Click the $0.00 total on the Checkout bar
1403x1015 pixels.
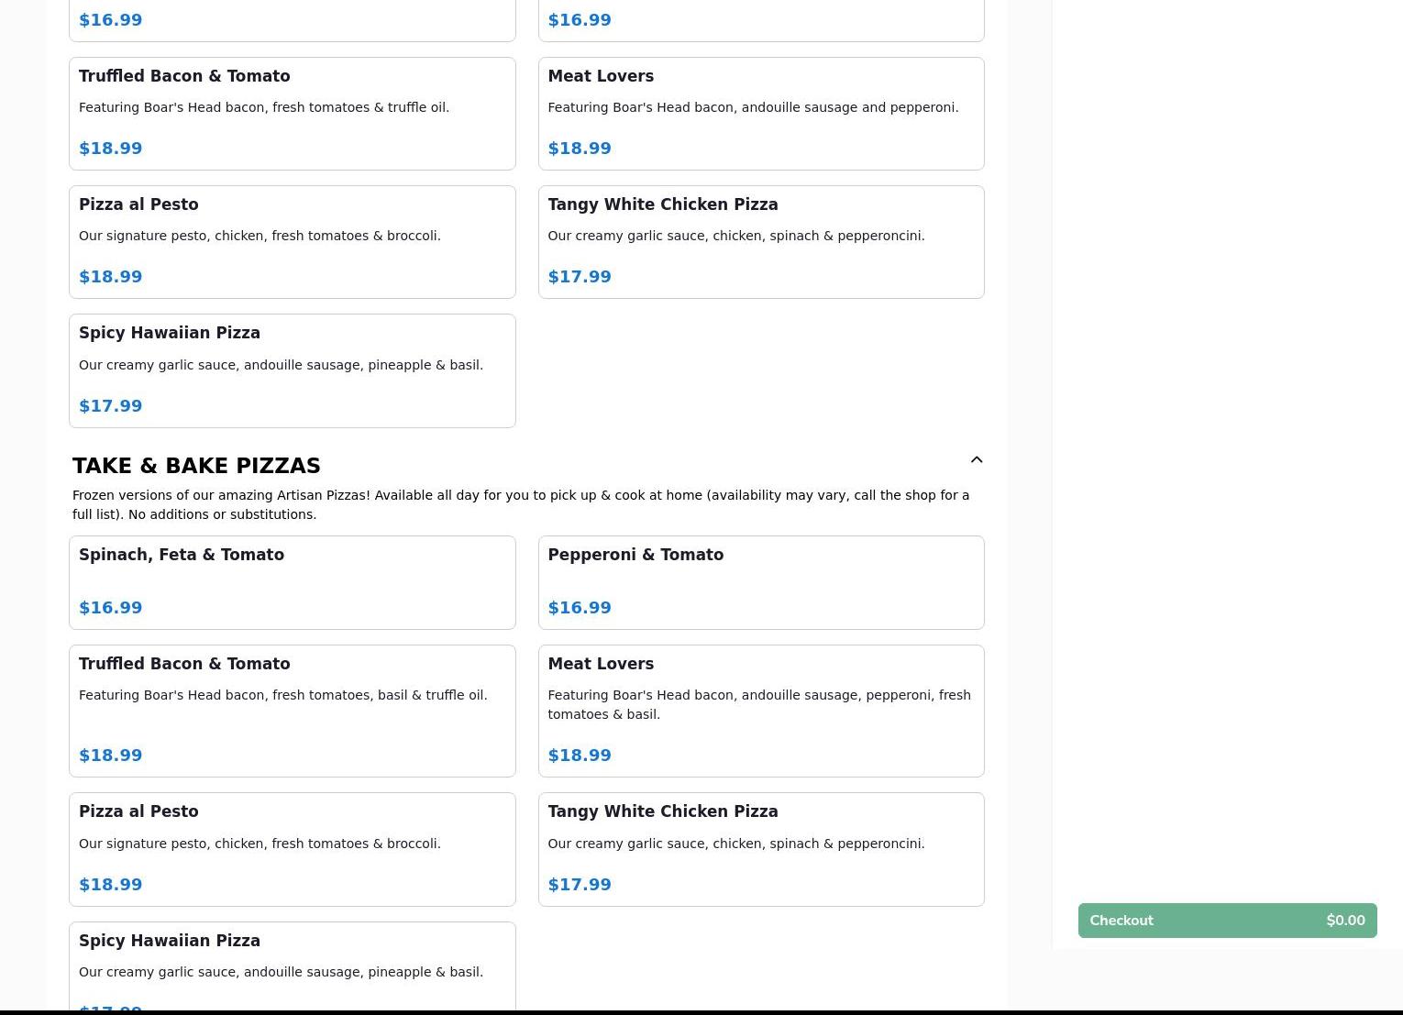tap(1345, 921)
